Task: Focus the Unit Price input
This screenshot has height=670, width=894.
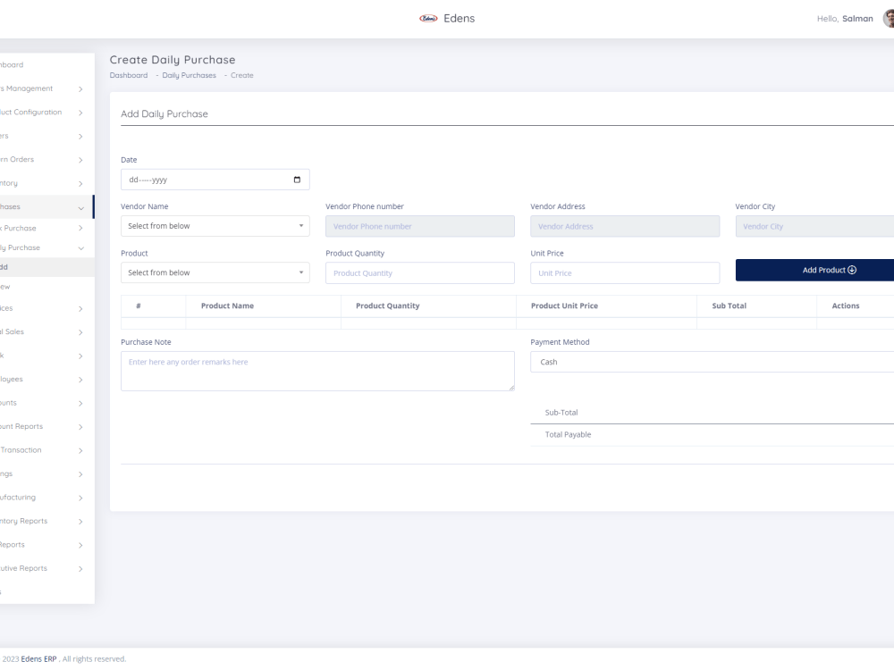Action: [625, 272]
